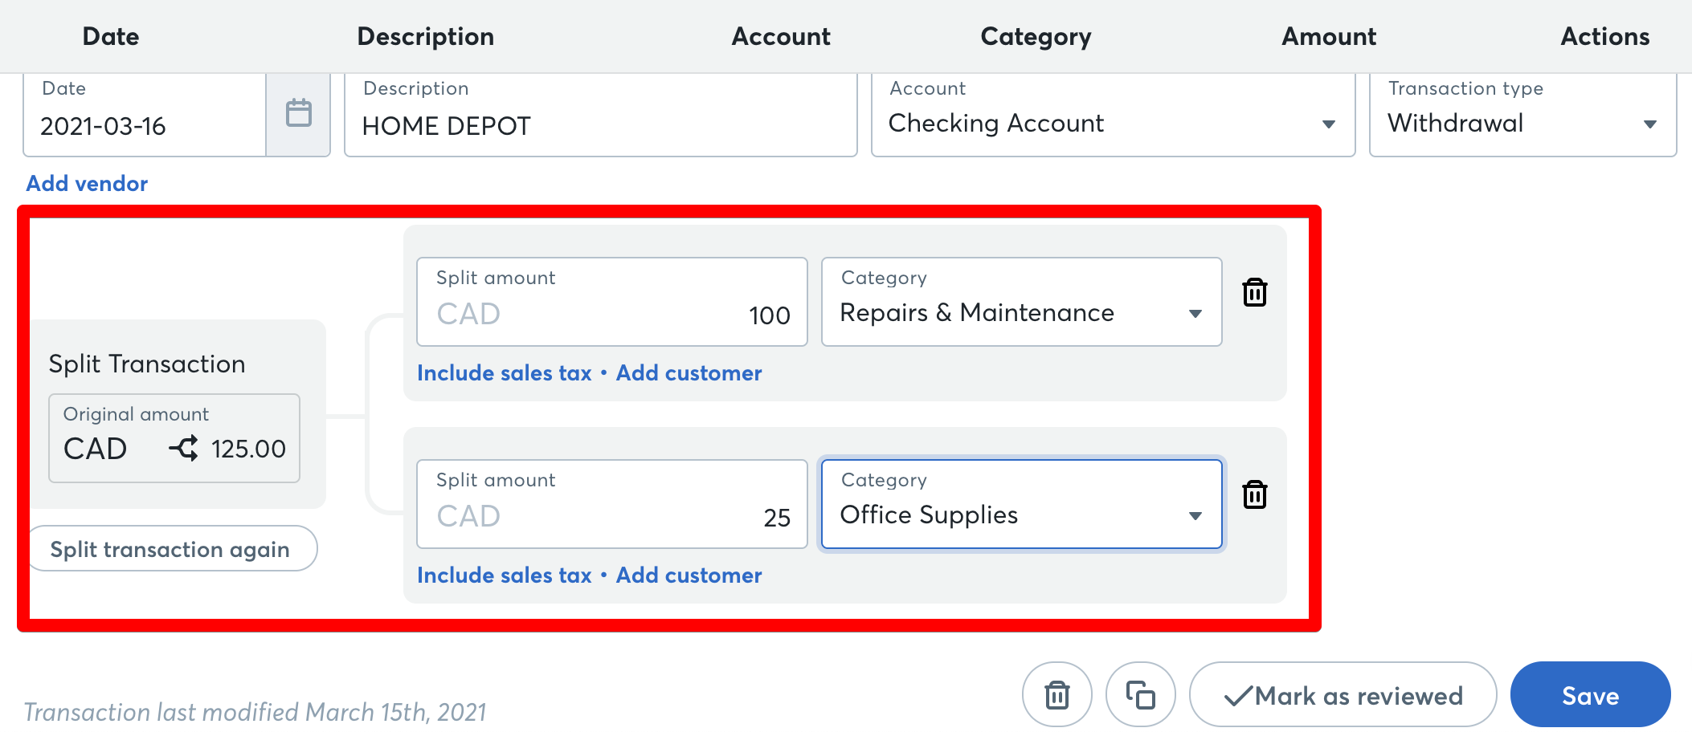
Task: Click the Add vendor link
Action: [x=86, y=183]
